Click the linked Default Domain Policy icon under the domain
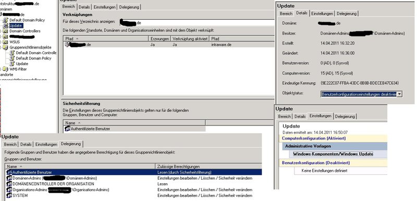 [x=5, y=20]
